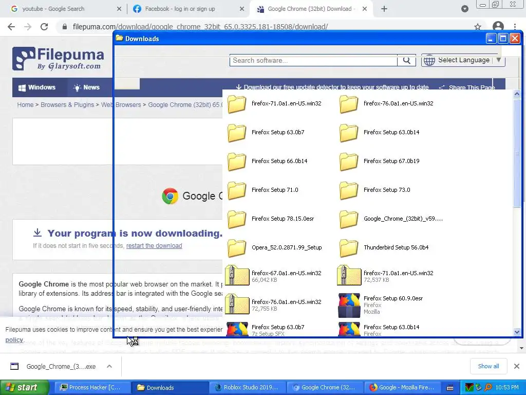Select Firefox Setup 60.9.0esr installer icon
Viewport: 526px width, 395px height.
[x=349, y=306]
